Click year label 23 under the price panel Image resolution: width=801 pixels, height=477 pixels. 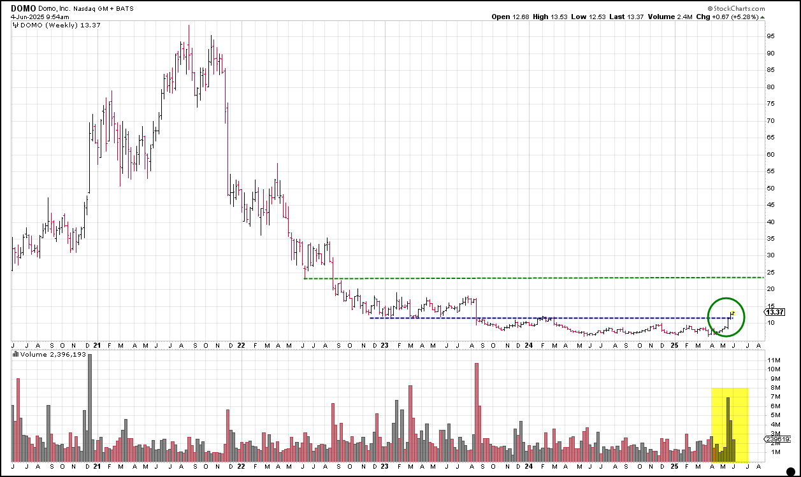coord(384,345)
